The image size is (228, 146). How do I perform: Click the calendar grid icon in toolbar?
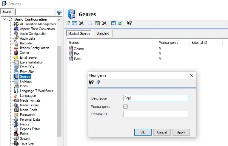point(113,23)
